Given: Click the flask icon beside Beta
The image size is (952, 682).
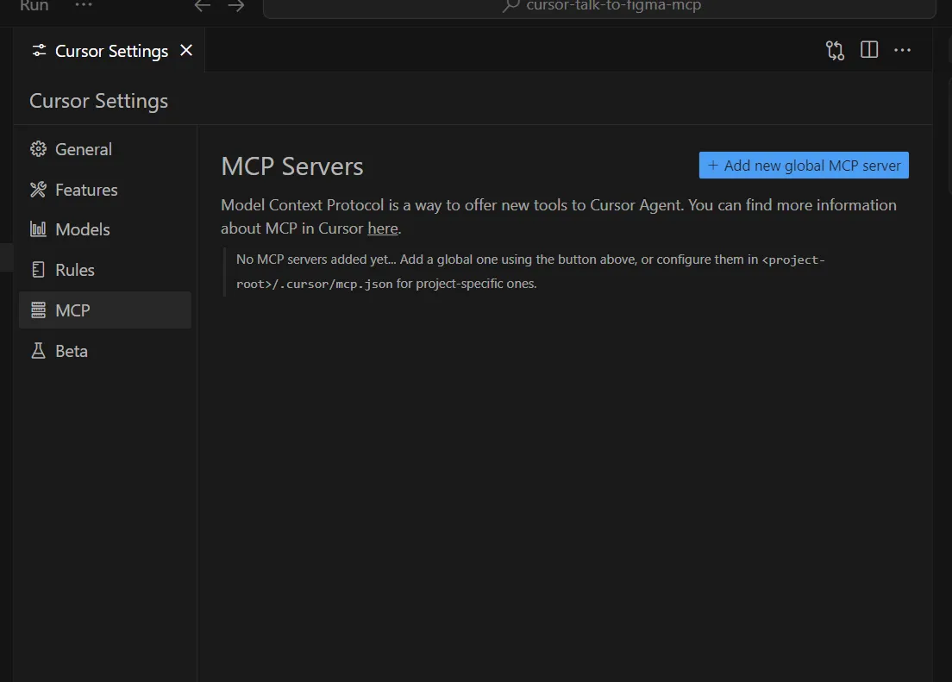Looking at the screenshot, I should point(38,350).
